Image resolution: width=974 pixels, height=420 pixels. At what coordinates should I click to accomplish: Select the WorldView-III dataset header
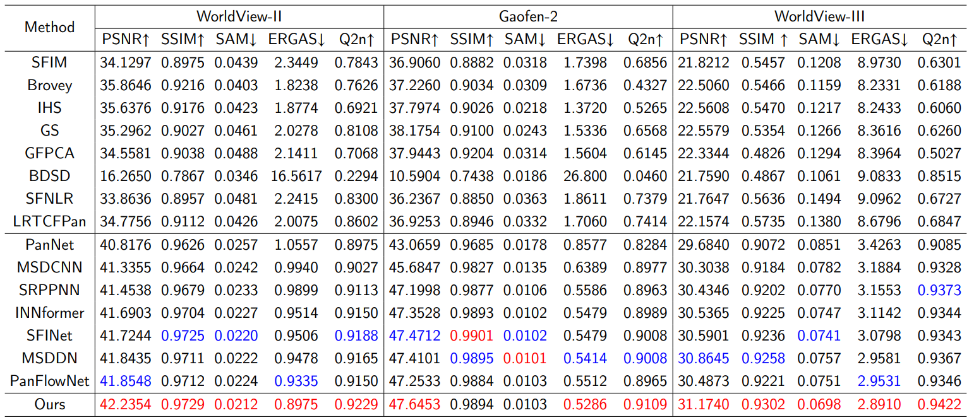pos(819,16)
